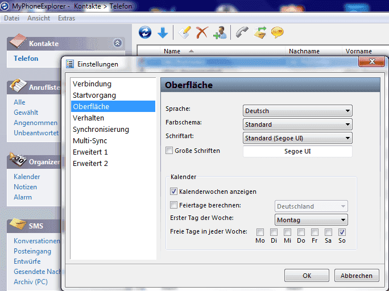This screenshot has height=291, width=389.
Task: Open SMS Archiv (PC)
Action: pos(31,282)
